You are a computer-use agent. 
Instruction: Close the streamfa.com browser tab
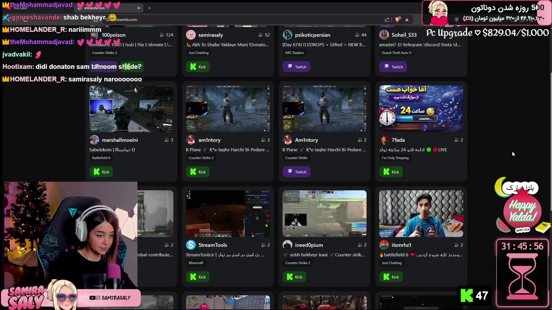pyautogui.click(x=139, y=8)
